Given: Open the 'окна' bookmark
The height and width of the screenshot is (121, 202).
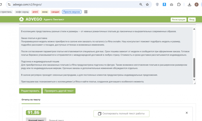Looking at the screenshot, I should click(45, 12).
